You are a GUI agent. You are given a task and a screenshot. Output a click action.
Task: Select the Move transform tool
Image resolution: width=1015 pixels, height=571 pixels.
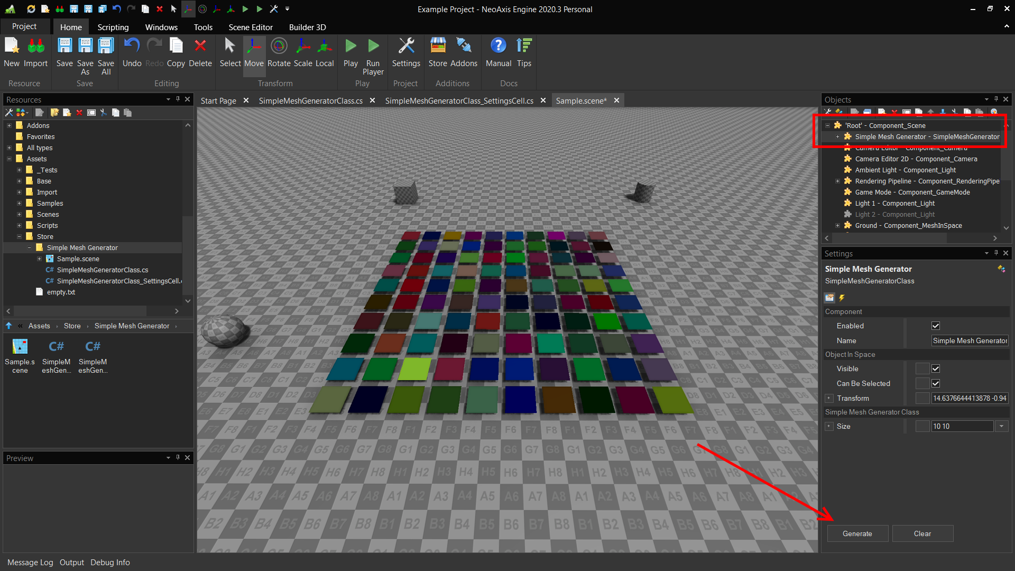point(254,53)
